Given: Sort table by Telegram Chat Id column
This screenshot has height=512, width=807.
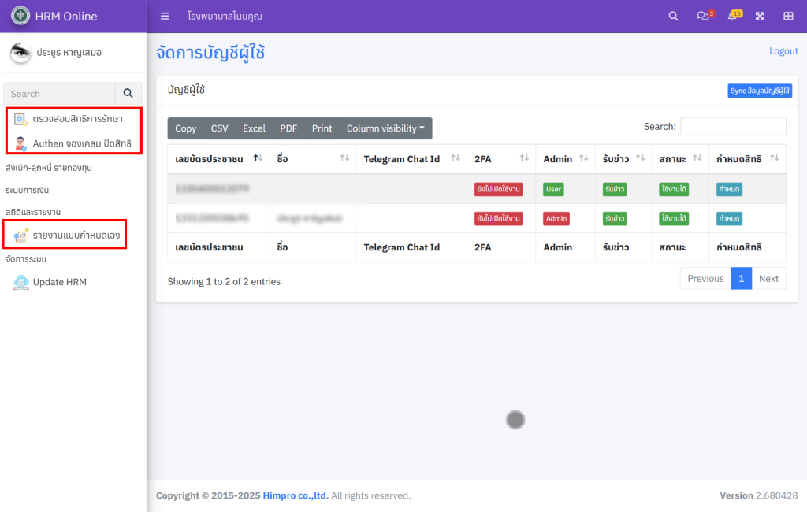Looking at the screenshot, I should 402,159.
